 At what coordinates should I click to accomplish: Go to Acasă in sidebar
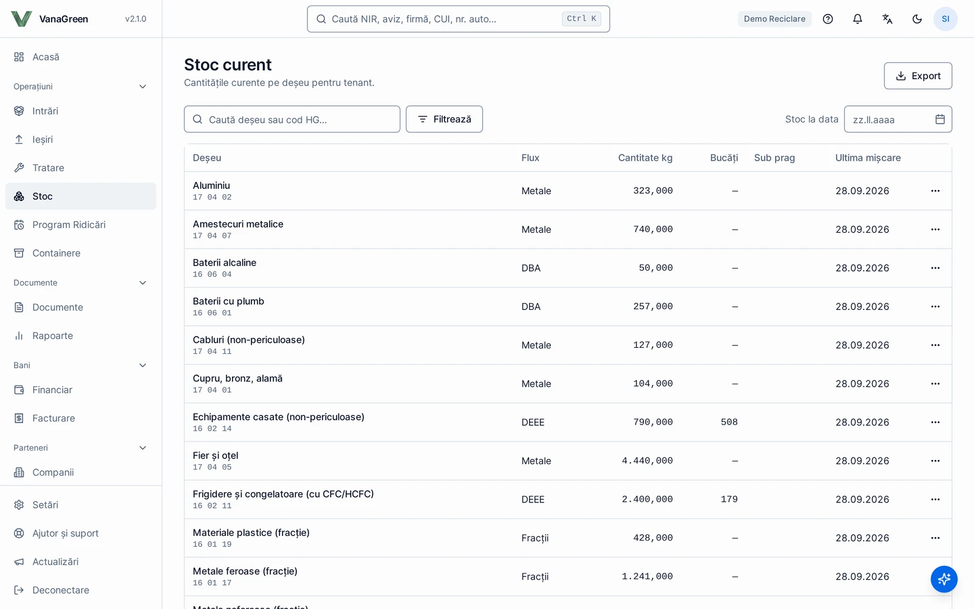click(81, 57)
